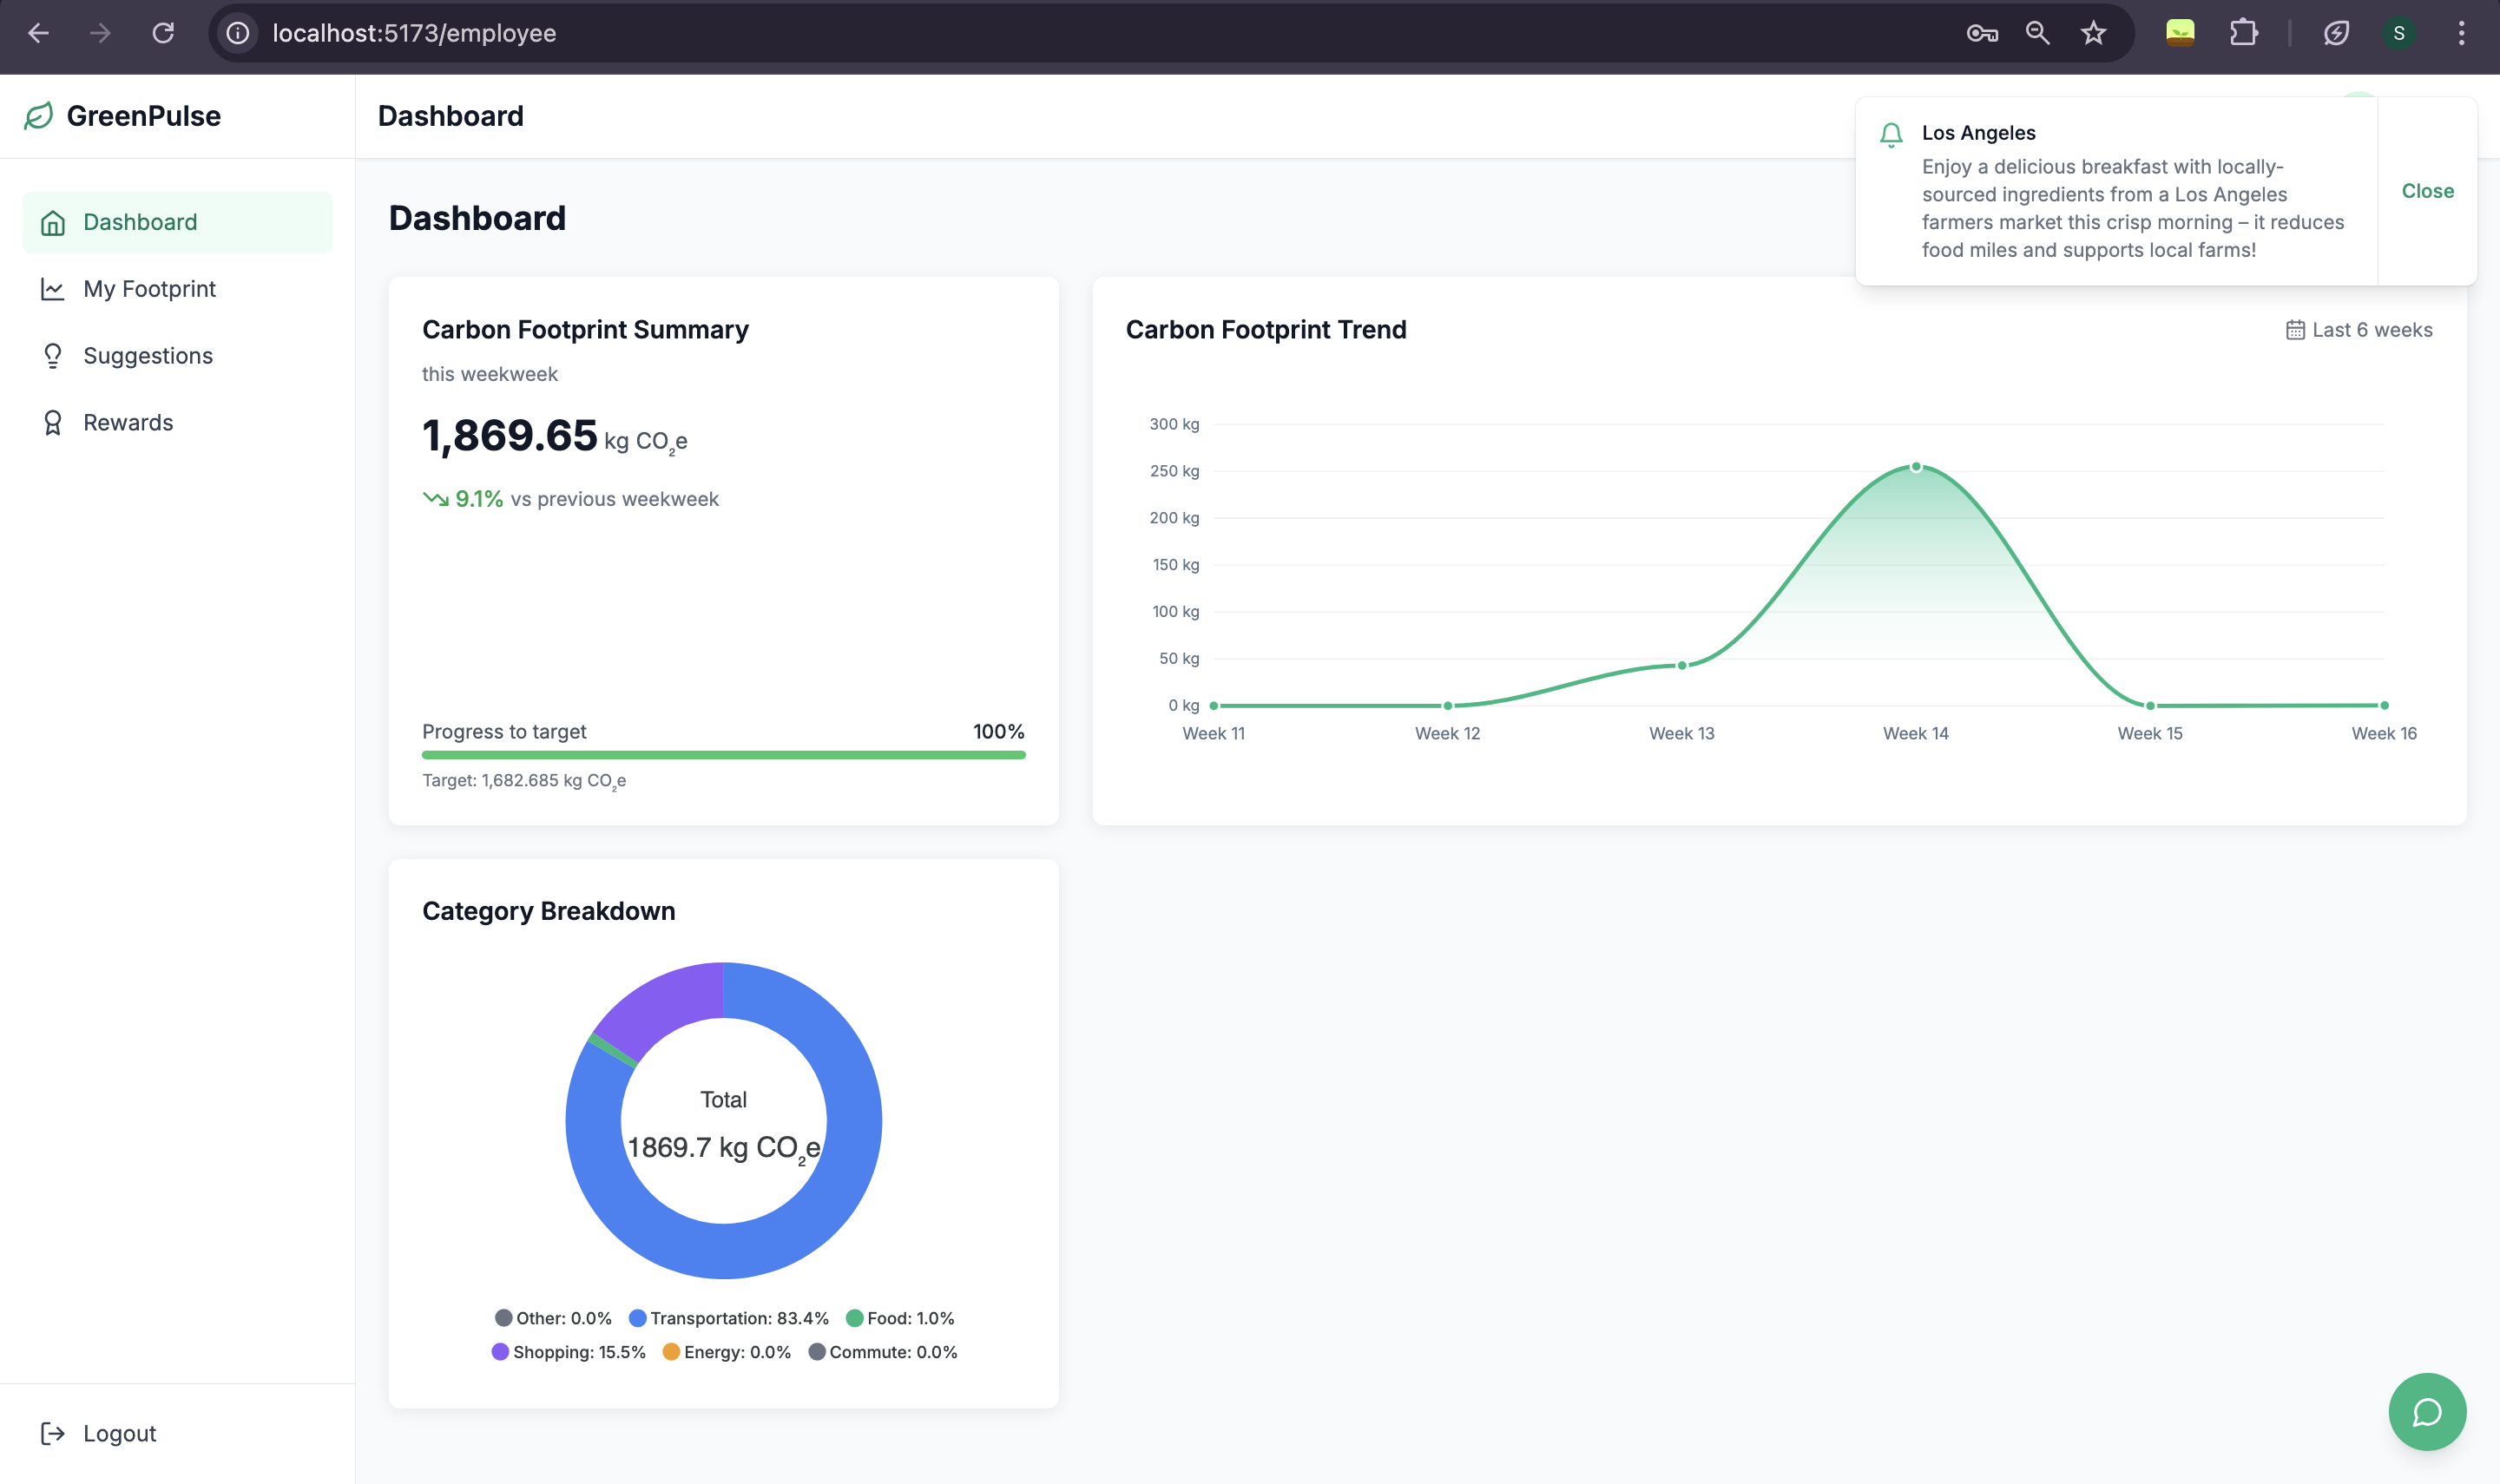This screenshot has width=2500, height=1484.
Task: Click the notification bell icon
Action: tap(1890, 135)
